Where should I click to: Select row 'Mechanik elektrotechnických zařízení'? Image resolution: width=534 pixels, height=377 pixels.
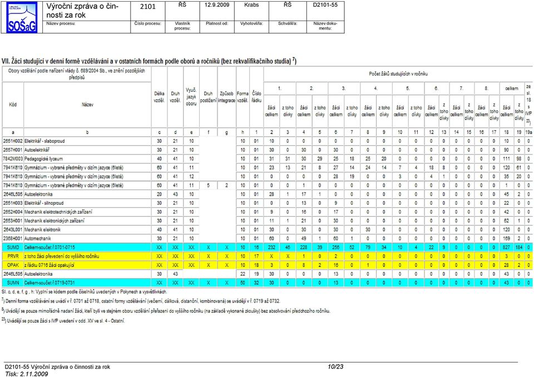267,212
